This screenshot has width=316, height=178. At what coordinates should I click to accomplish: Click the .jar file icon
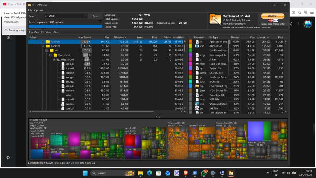197,108
